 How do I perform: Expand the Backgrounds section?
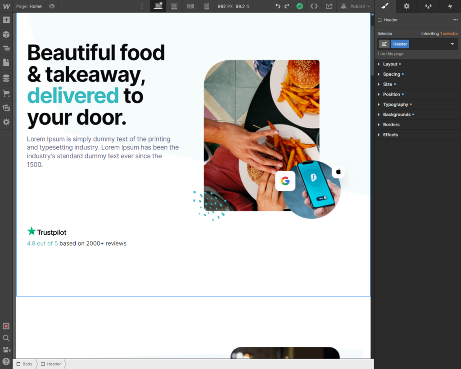pyautogui.click(x=397, y=114)
